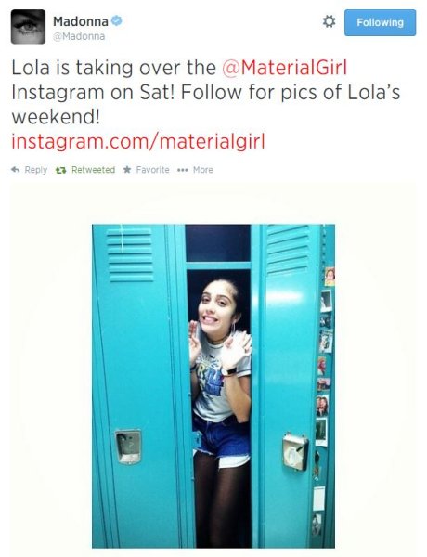This screenshot has height=557, width=427.
Task: Click the blue verified badge
Action: tap(117, 21)
